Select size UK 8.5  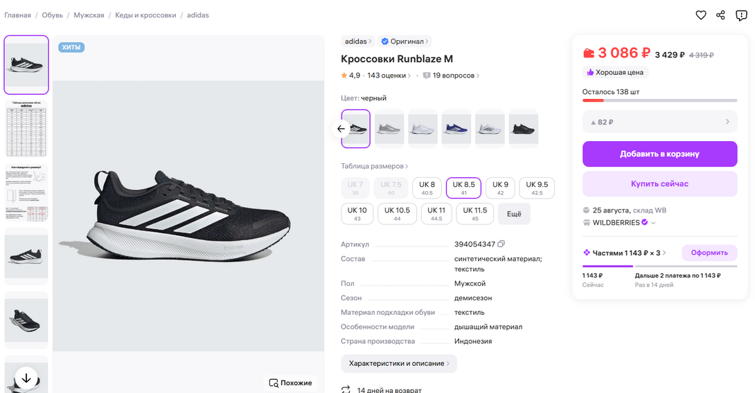pos(463,188)
